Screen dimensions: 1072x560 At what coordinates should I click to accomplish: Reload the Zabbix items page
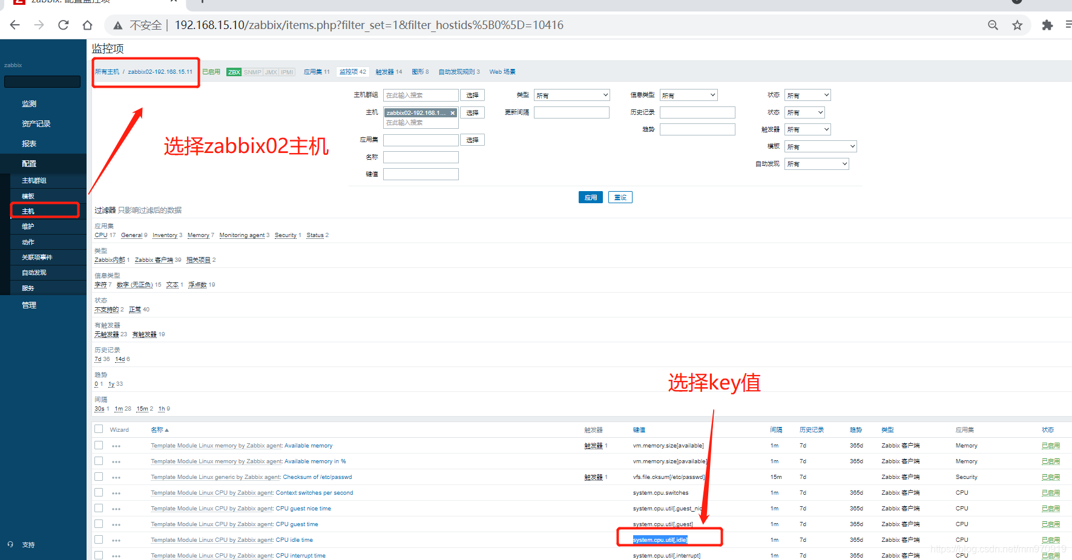(64, 25)
